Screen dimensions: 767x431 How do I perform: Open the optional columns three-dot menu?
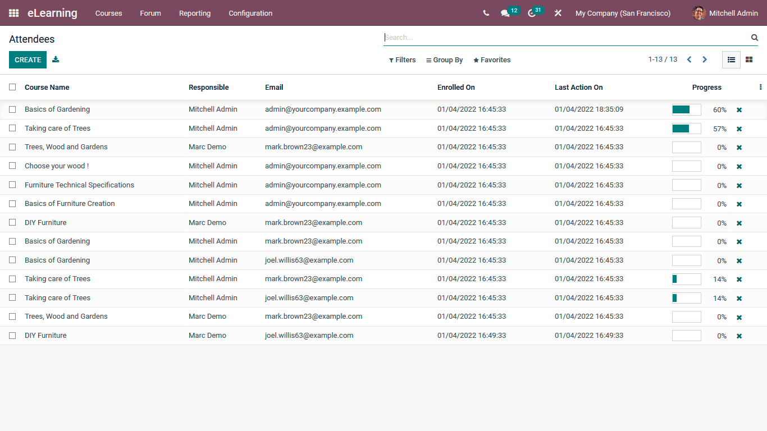[x=760, y=87]
